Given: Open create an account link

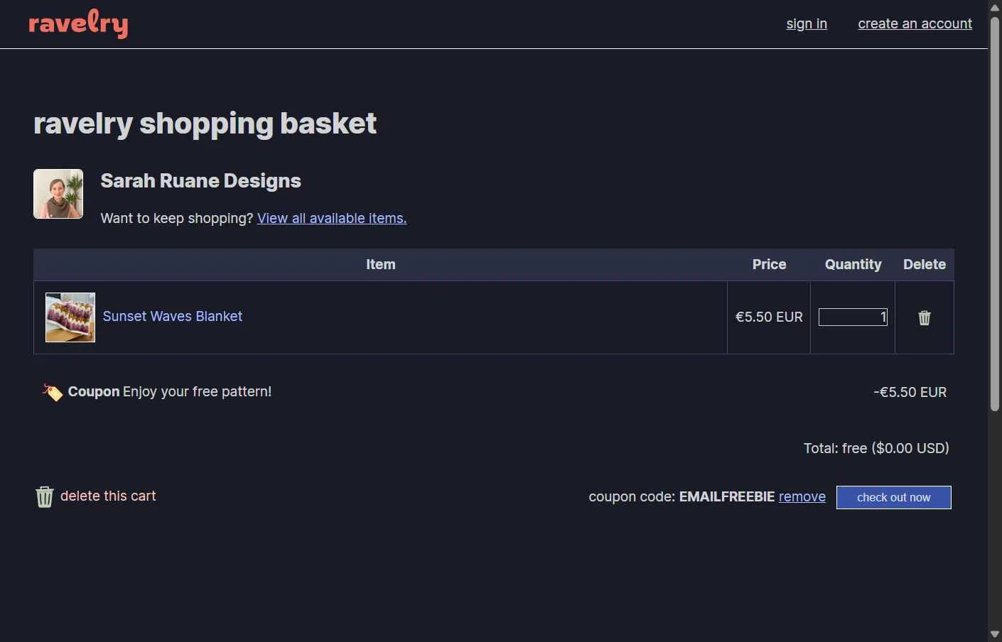Looking at the screenshot, I should [x=915, y=23].
